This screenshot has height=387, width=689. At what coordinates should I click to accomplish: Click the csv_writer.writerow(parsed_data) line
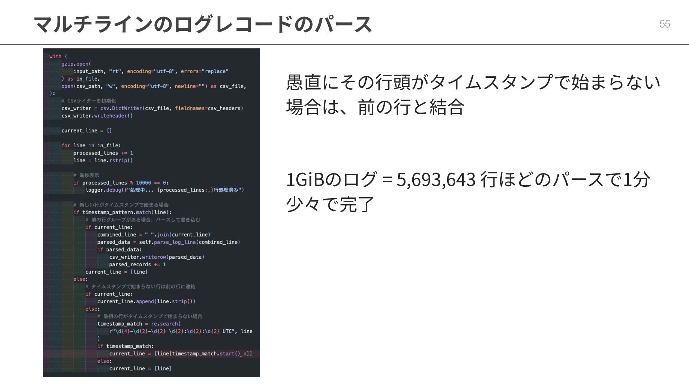(x=157, y=257)
